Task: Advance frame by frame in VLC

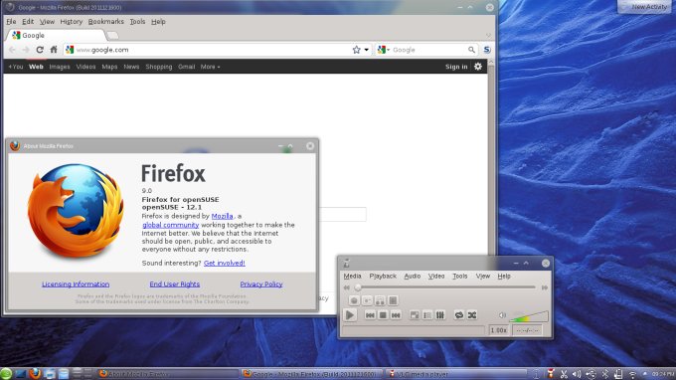Action: [x=393, y=300]
